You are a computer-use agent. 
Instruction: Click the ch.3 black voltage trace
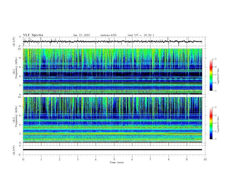point(112,150)
